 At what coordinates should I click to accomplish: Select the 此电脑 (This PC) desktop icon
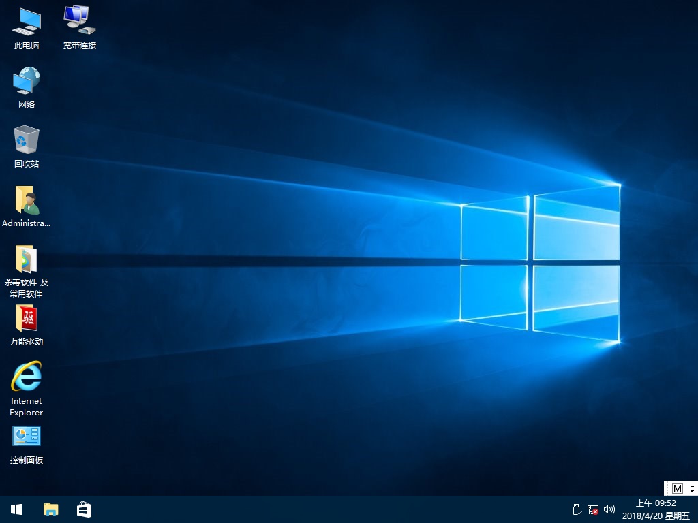[27, 29]
